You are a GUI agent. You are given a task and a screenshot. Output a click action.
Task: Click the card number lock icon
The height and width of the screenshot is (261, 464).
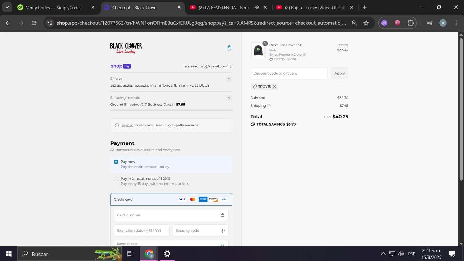tap(222, 215)
